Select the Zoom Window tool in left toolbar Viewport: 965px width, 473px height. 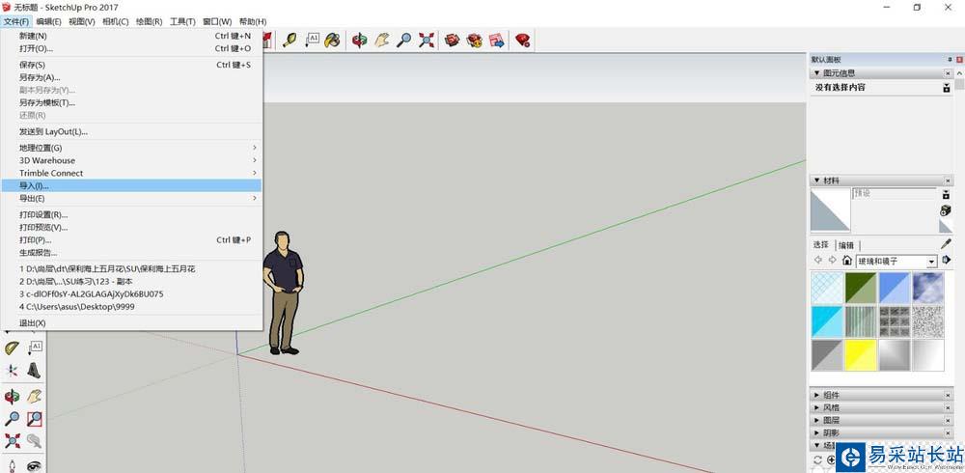35,419
